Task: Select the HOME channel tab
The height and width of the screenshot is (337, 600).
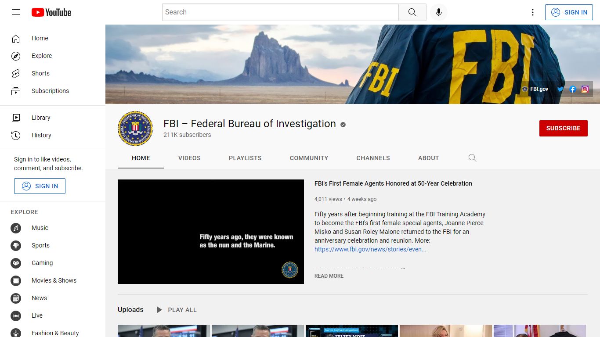Action: coord(141,158)
